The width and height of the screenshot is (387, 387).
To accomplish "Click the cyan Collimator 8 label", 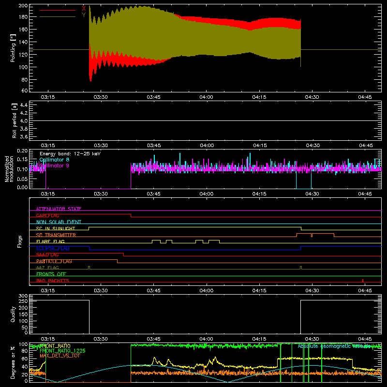I will [54, 160].
